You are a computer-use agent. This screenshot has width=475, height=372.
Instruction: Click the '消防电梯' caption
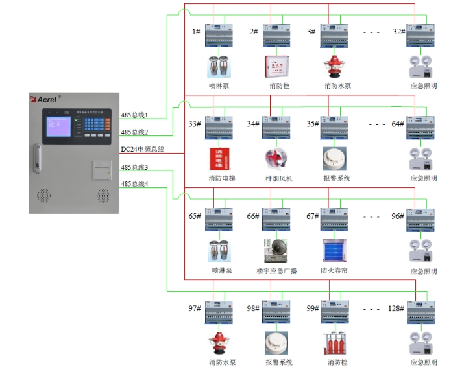pyautogui.click(x=222, y=178)
